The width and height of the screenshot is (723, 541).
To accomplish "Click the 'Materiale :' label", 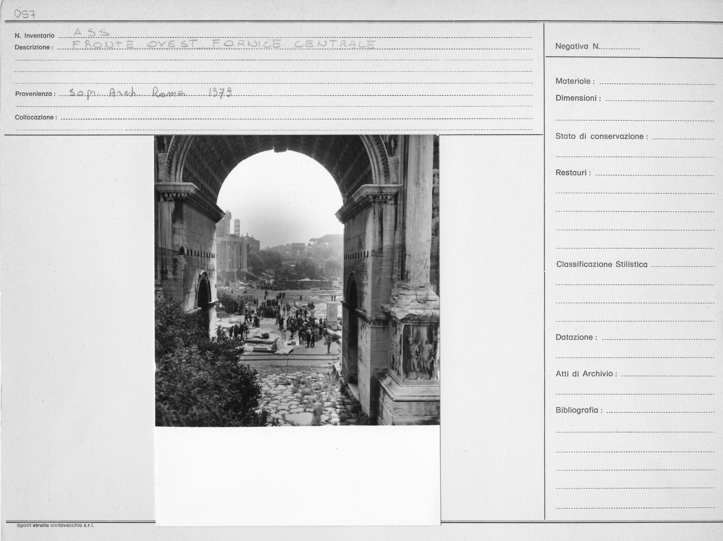I will point(575,82).
